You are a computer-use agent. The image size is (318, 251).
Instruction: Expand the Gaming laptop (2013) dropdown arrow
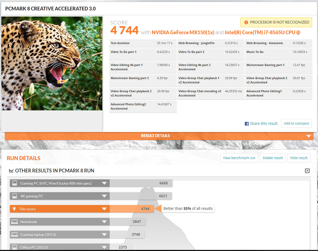[104, 235]
